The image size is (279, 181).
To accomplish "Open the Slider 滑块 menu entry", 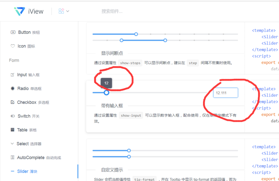I will click(27, 171).
